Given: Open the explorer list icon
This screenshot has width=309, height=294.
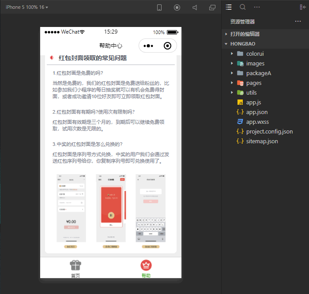Looking at the screenshot, I should (229, 7).
